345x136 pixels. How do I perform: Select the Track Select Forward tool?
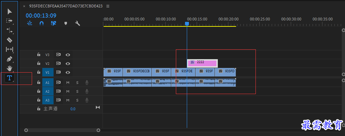coord(10,21)
